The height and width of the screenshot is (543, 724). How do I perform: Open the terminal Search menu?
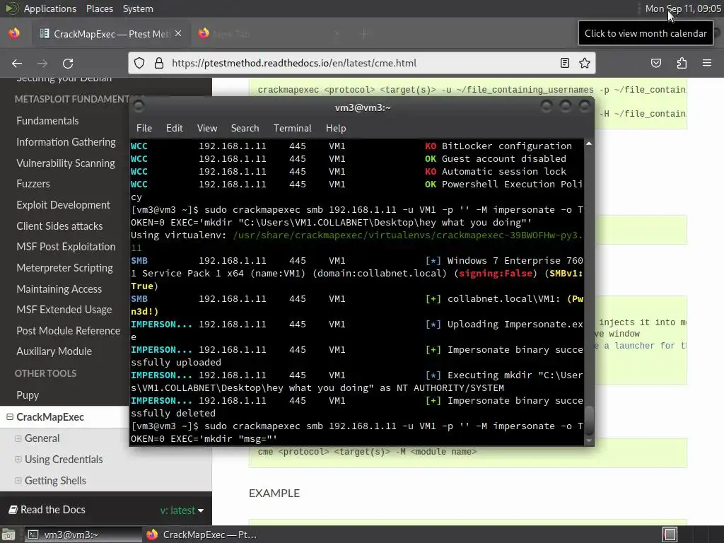(245, 129)
